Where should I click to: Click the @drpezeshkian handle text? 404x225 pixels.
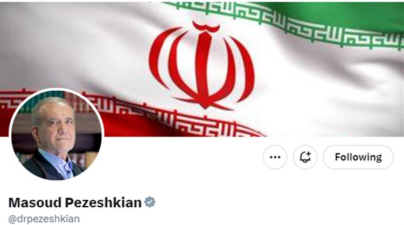(44, 219)
